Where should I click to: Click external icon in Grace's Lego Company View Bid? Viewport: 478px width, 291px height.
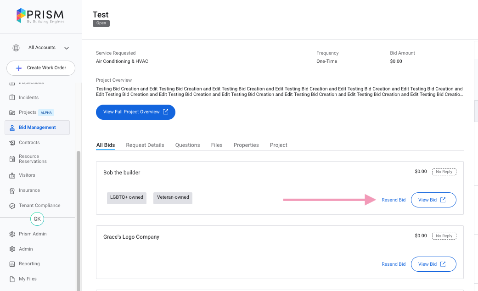443,264
